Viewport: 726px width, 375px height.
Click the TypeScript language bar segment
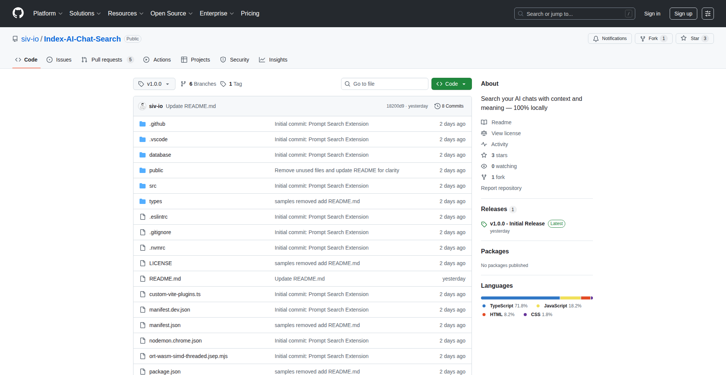pyautogui.click(x=520, y=298)
